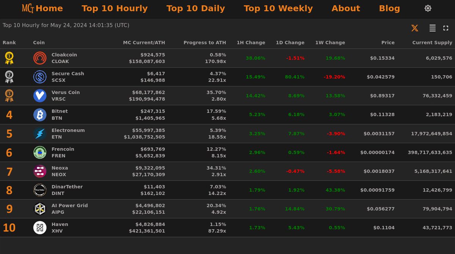Screen dimensions: 455x254
Task: Open the Blog page
Action: coord(389,8)
